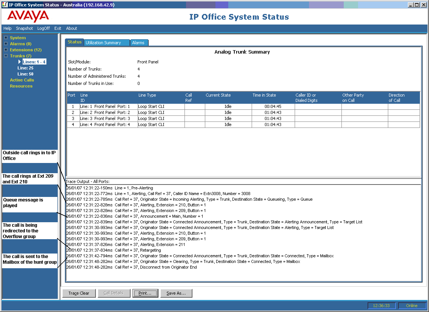Click the application icon in the title bar
Image resolution: width=429 pixels, height=312 pixels.
coord(5,5)
